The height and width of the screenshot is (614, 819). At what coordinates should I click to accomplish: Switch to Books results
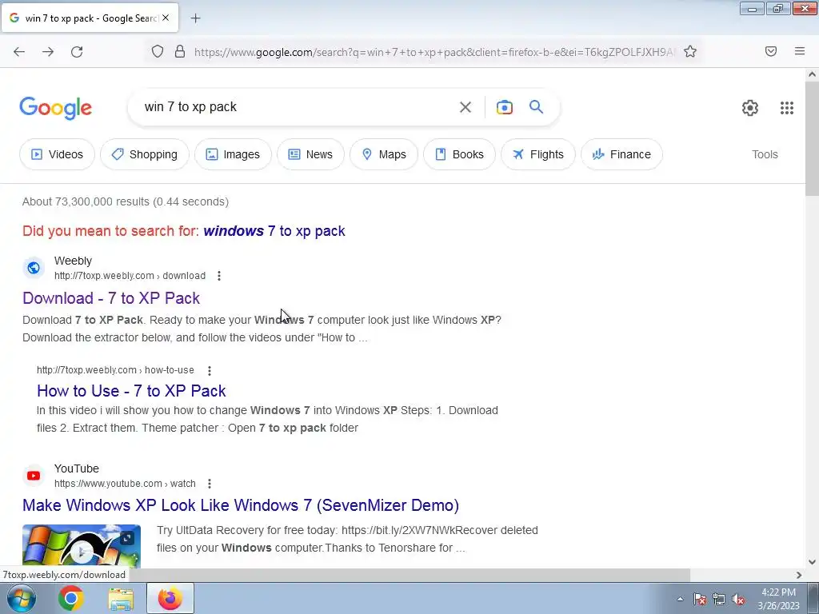tap(460, 154)
